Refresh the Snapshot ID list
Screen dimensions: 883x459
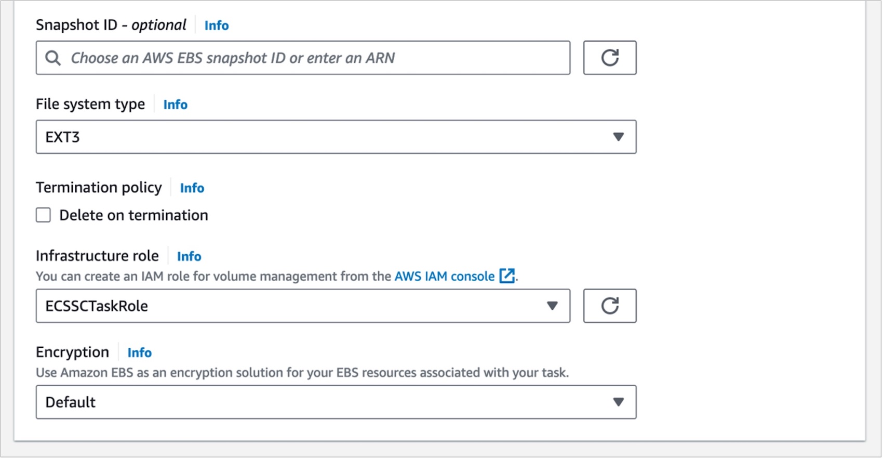[x=609, y=58]
